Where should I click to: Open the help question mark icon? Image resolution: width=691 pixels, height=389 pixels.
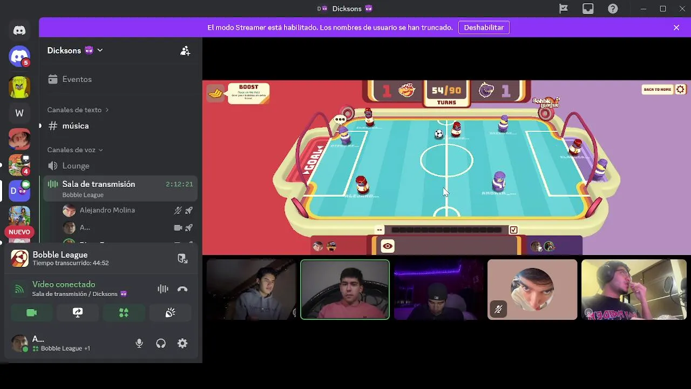click(613, 9)
